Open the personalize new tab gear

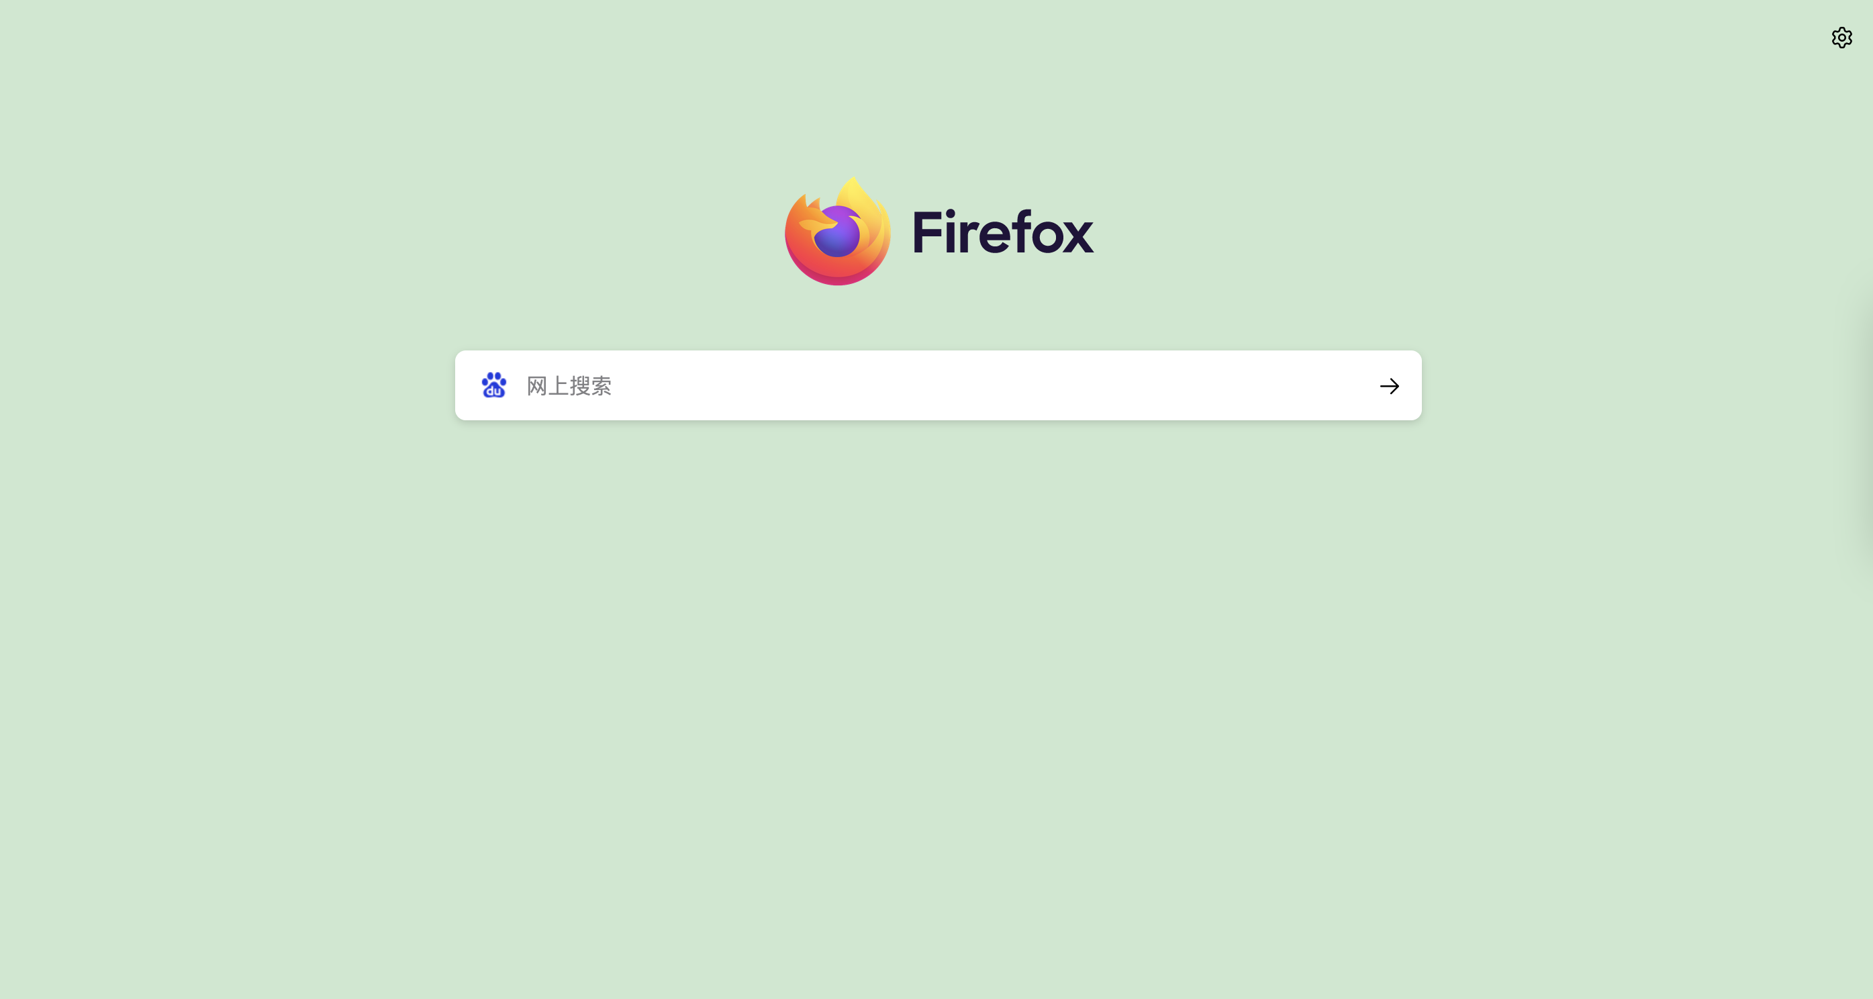pos(1841,37)
